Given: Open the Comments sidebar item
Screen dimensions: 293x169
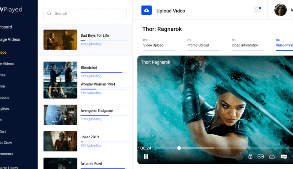Looking at the screenshot, I should (x=6, y=154).
